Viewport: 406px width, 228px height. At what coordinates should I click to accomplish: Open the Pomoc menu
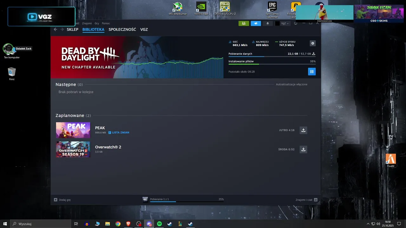(106, 23)
